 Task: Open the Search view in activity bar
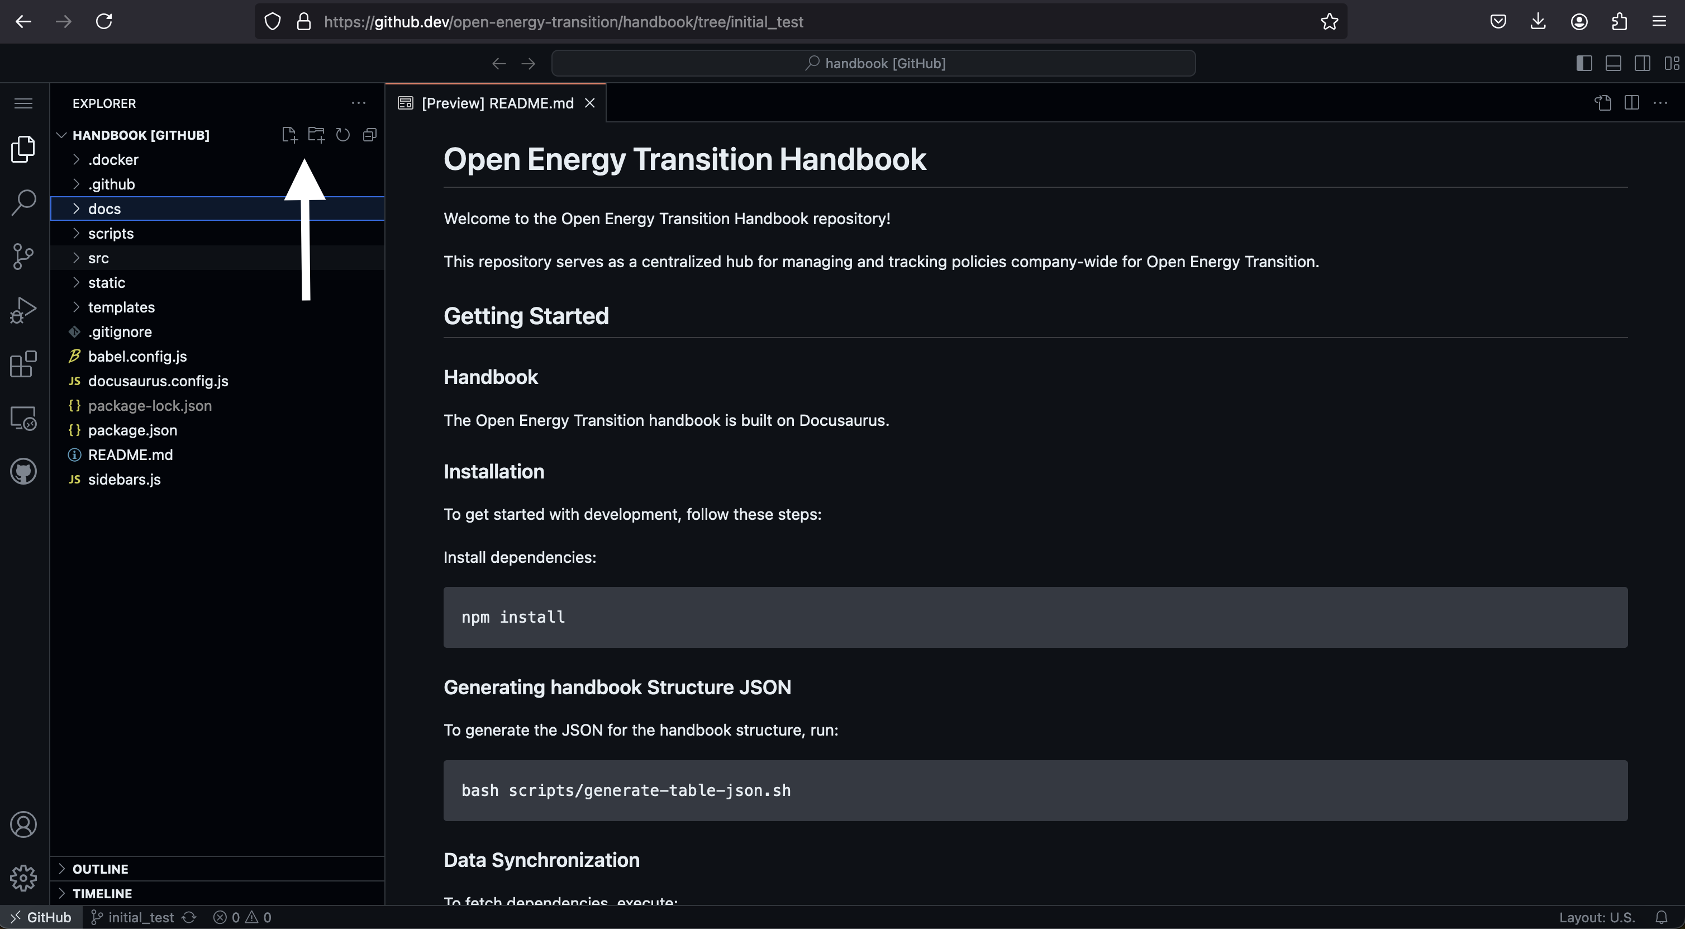click(x=23, y=202)
